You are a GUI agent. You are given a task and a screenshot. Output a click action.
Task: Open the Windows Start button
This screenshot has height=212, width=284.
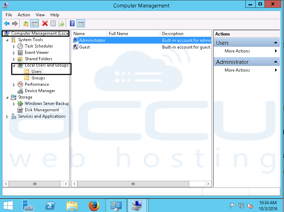[8, 206]
